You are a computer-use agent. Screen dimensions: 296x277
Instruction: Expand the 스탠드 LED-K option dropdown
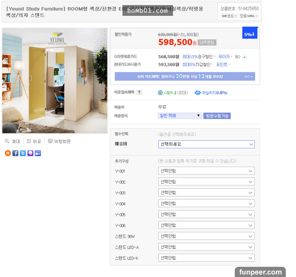206,258
